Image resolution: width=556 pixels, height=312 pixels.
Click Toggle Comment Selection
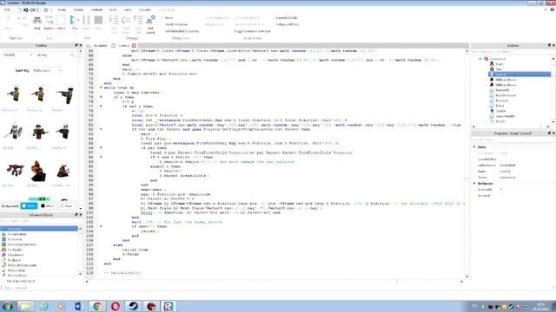coord(252,31)
